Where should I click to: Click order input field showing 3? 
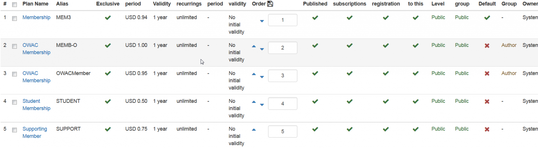point(283,76)
